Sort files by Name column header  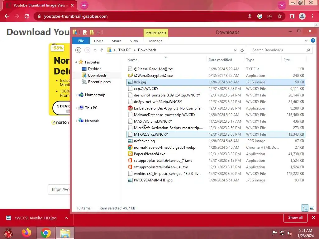(x=132, y=60)
